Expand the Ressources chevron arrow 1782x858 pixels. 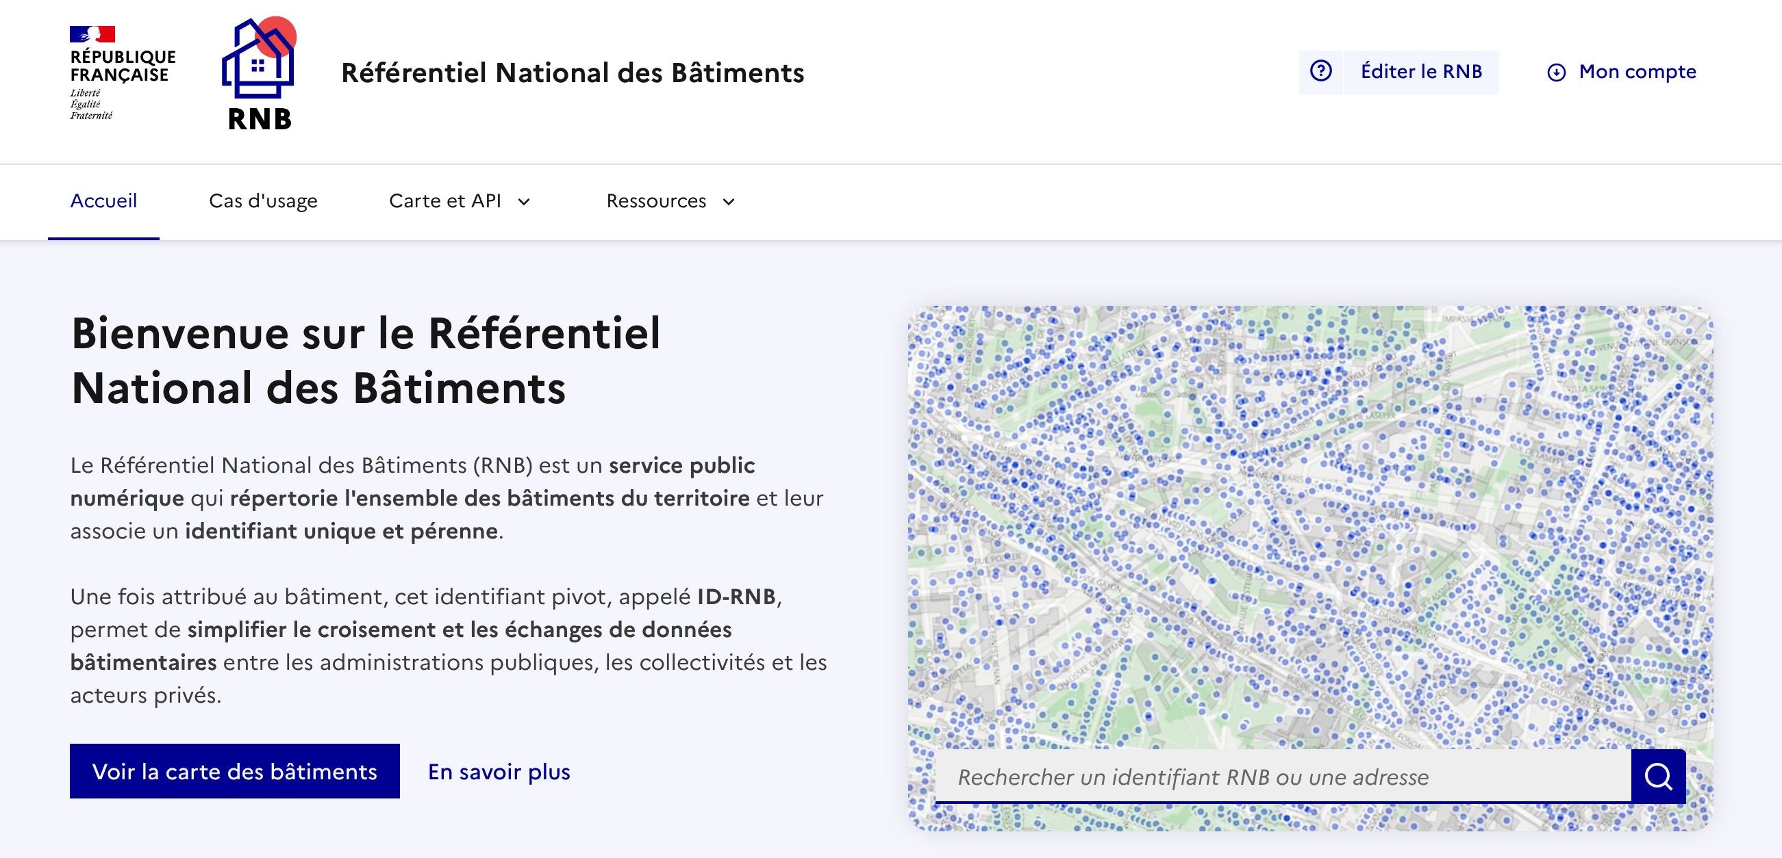coord(729,202)
